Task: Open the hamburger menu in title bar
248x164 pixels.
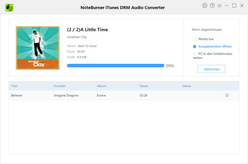Action: point(219,6)
